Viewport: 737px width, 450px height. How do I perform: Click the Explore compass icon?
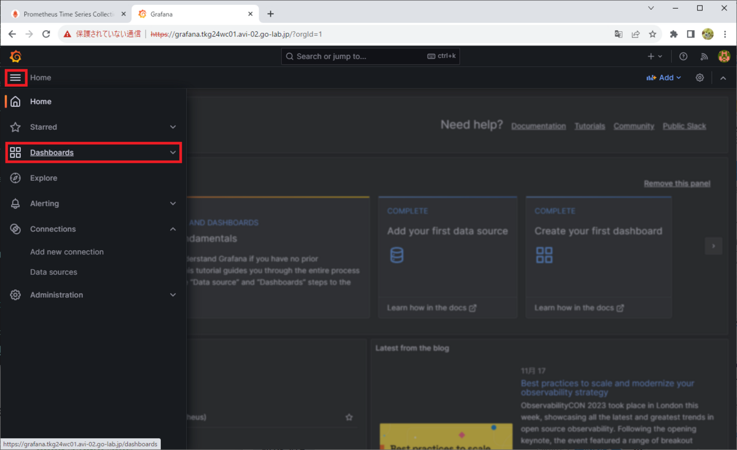pos(16,178)
